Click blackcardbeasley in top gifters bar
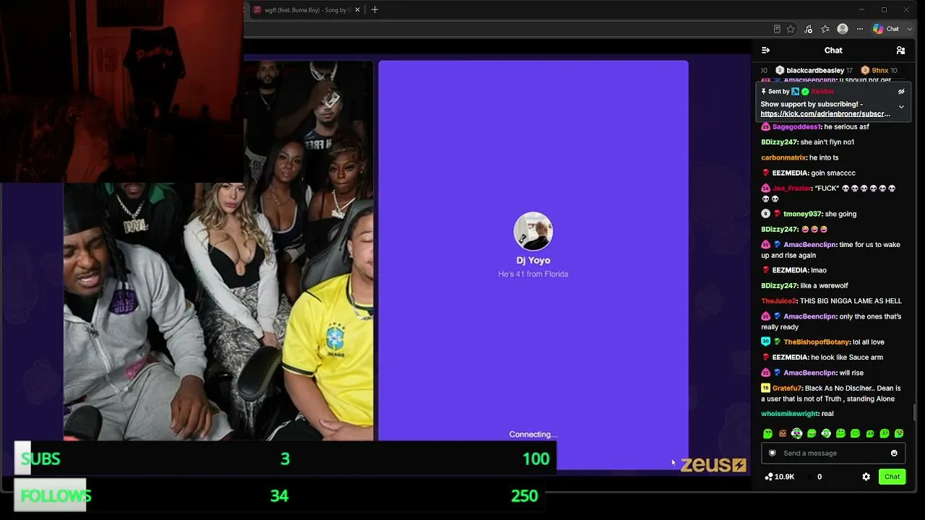This screenshot has height=520, width=925. (815, 70)
